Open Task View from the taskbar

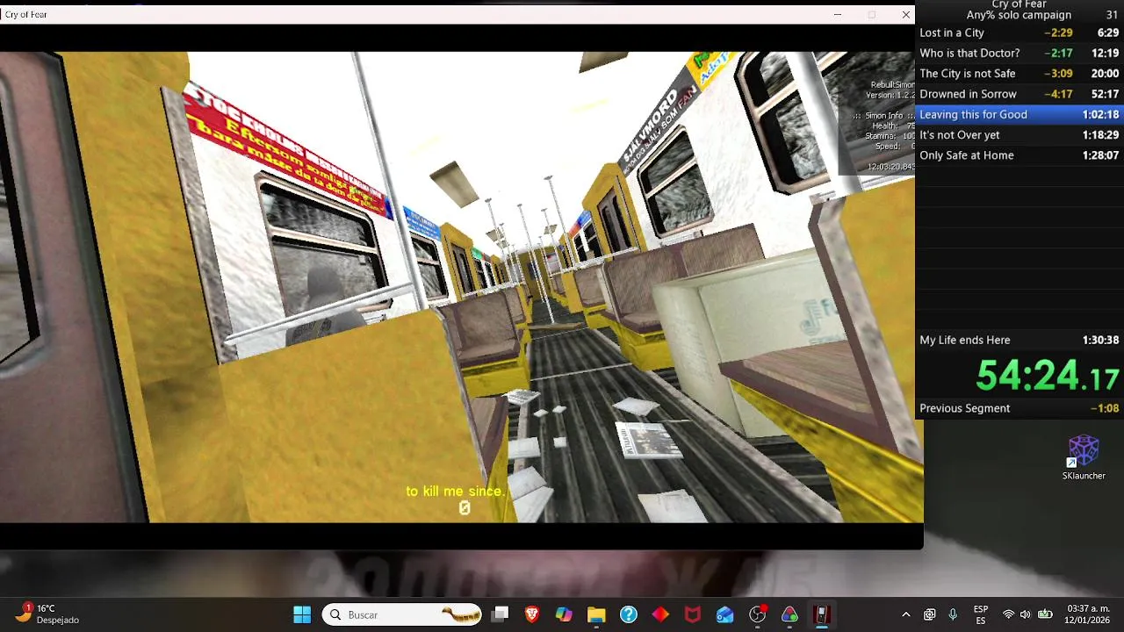coord(500,614)
